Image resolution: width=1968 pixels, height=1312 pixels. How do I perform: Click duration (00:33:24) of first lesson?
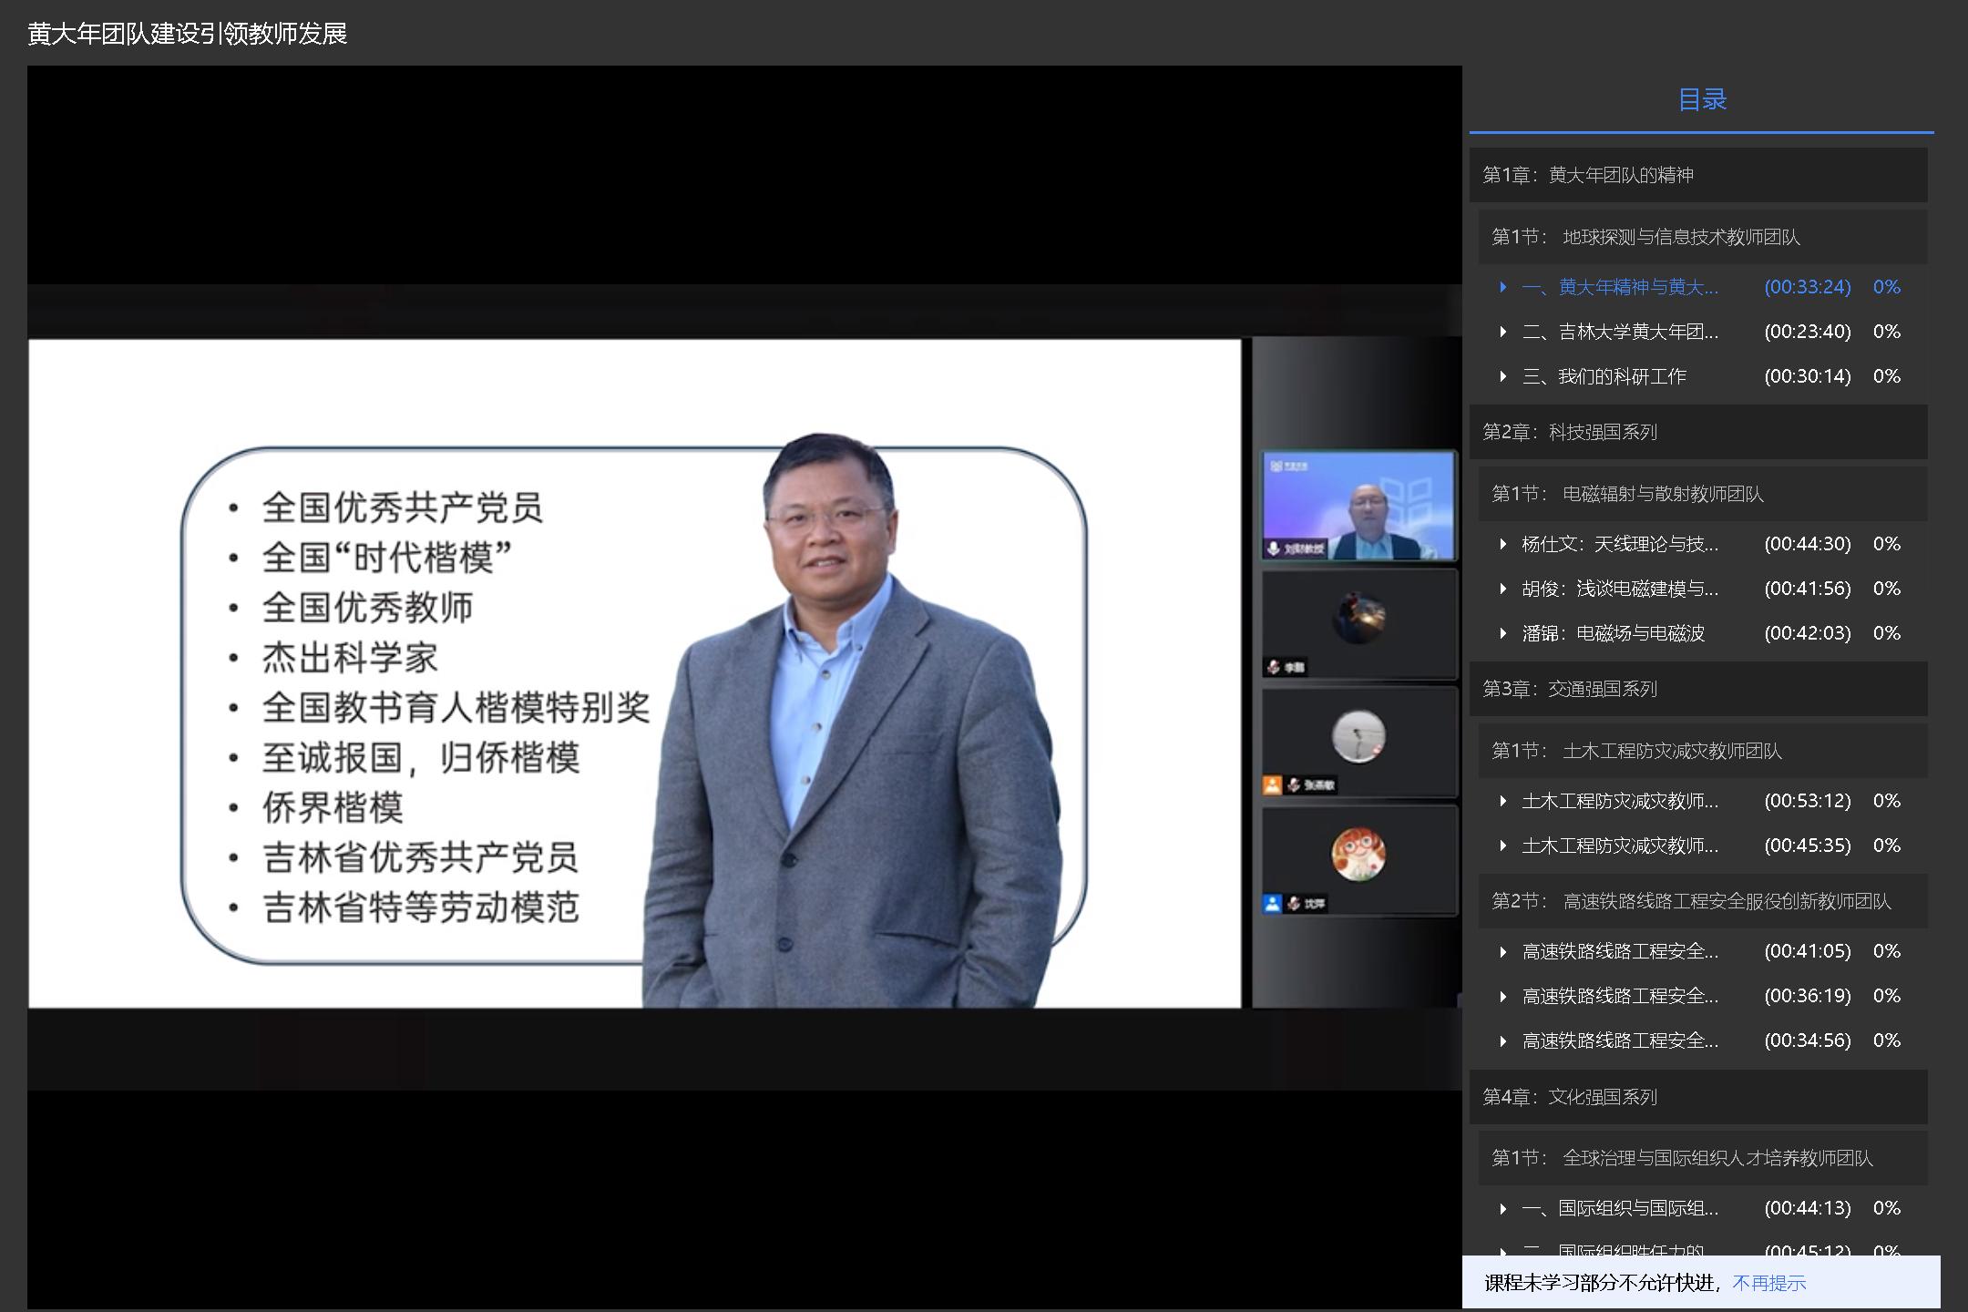pyautogui.click(x=1808, y=287)
